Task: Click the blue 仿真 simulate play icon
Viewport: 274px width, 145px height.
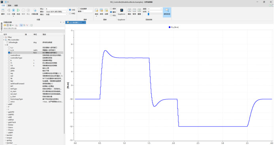Action: coord(13,10)
